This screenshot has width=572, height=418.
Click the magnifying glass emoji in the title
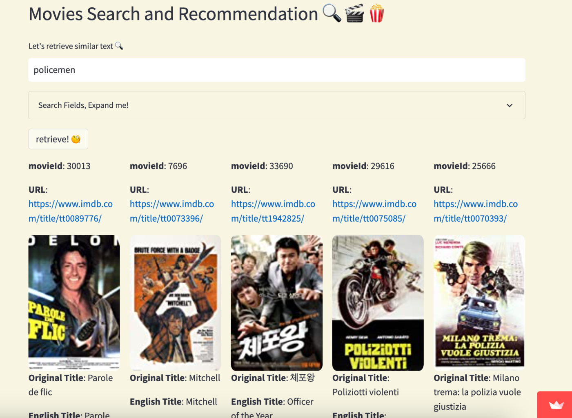pyautogui.click(x=332, y=13)
